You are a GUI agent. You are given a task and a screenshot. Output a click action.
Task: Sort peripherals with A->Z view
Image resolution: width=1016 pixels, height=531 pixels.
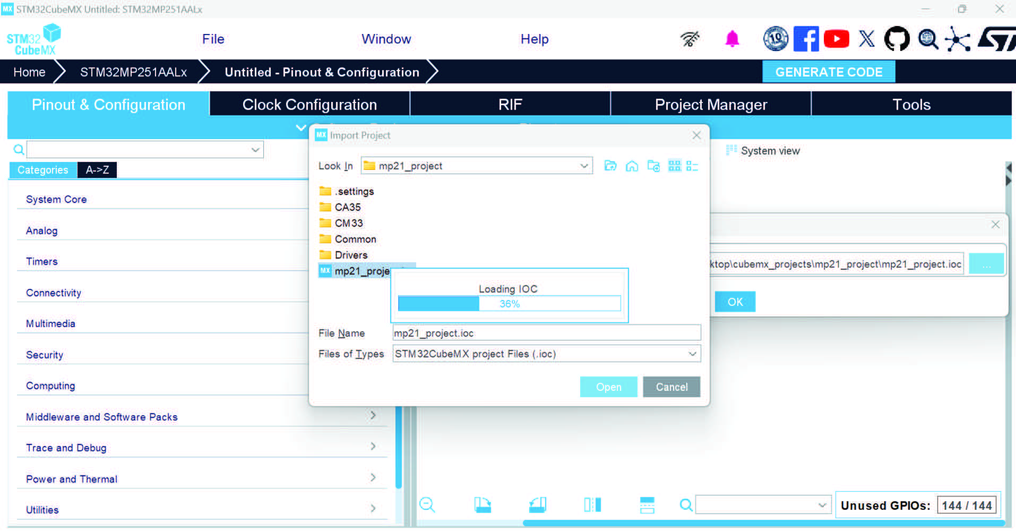tap(97, 170)
